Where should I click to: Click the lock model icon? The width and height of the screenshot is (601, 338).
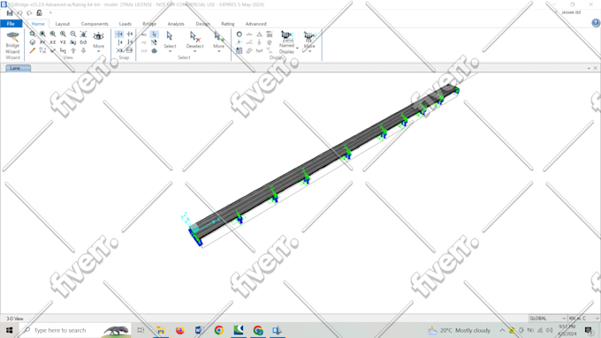coord(40,13)
